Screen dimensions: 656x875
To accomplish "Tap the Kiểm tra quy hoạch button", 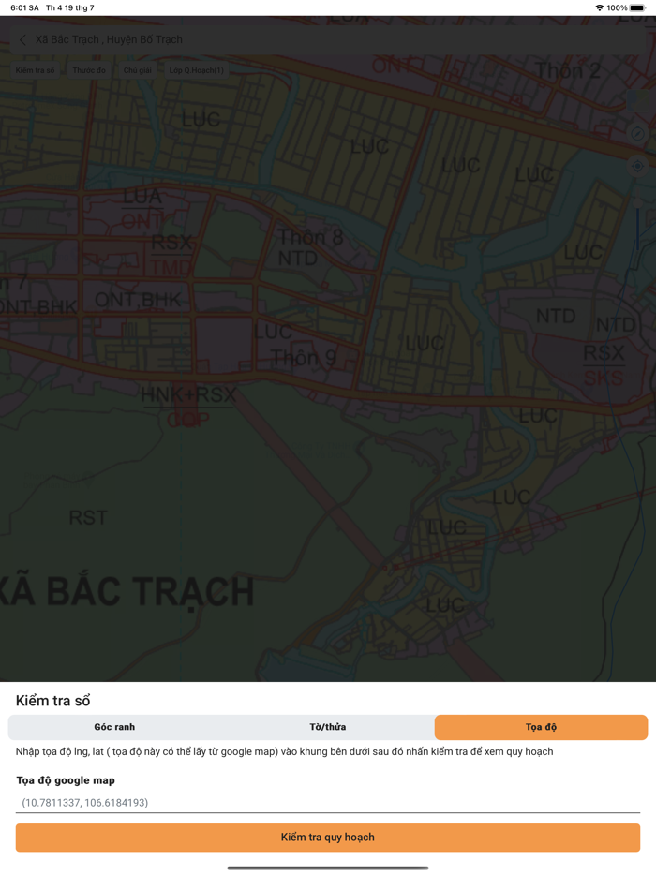I will point(328,838).
